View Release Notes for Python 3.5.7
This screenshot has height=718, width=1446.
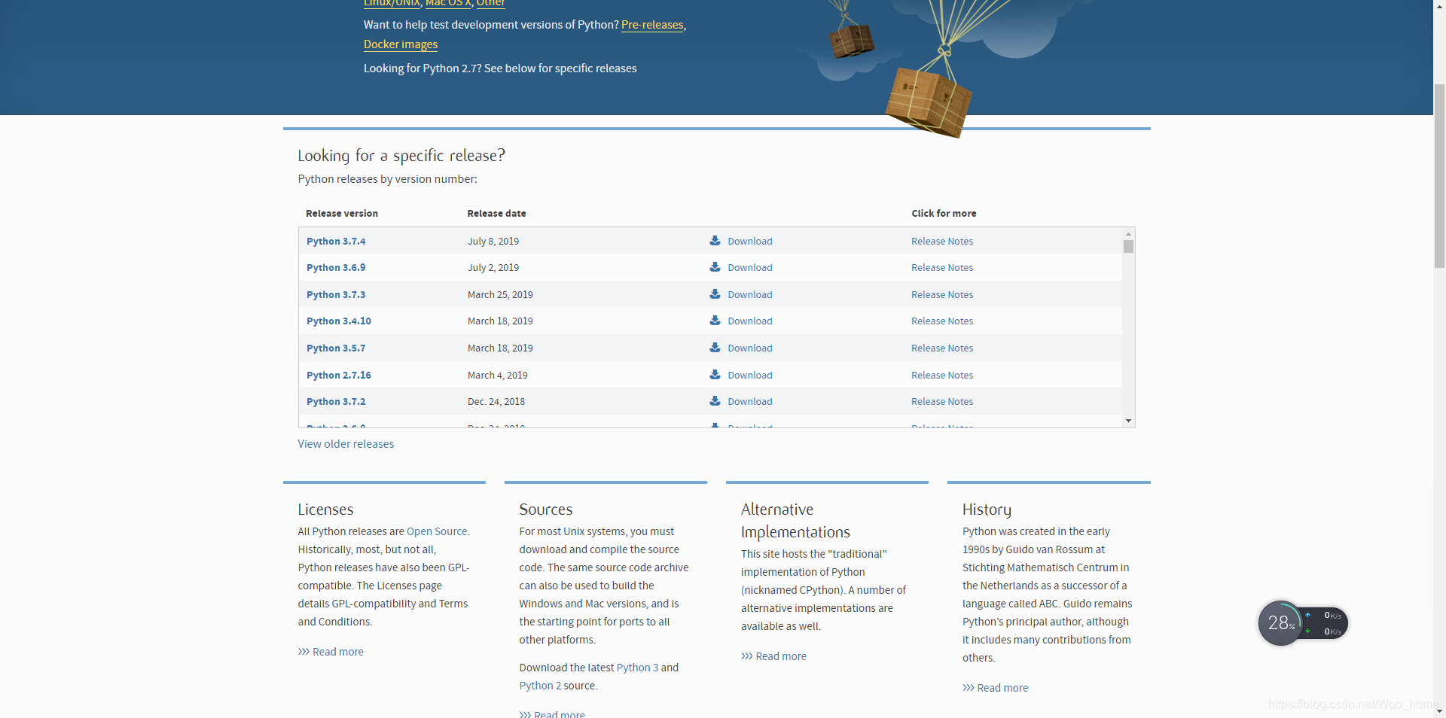click(x=942, y=348)
